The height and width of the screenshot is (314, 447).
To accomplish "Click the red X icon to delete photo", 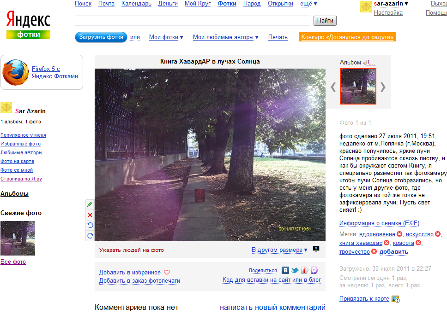I will point(90,215).
